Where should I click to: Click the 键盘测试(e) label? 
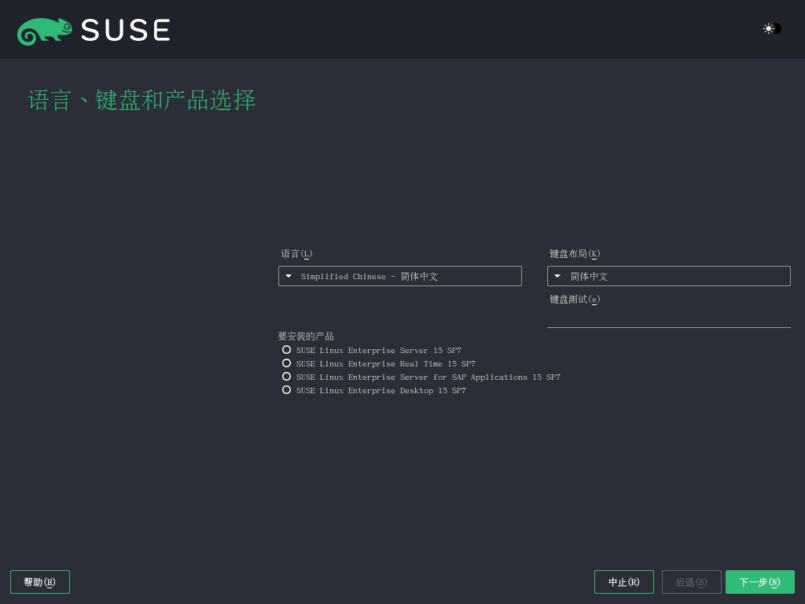click(x=575, y=300)
